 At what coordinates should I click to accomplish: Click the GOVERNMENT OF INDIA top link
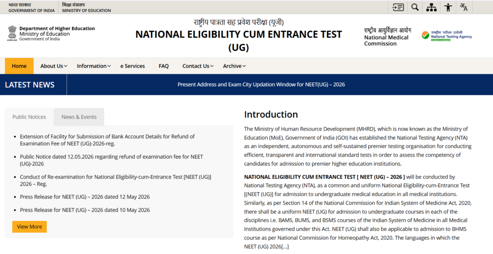(31, 11)
